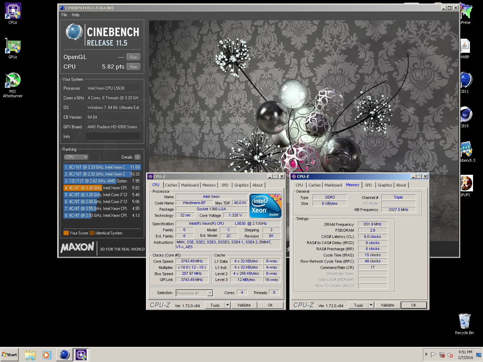Click Tools button in left CPU-Z

[215, 305]
